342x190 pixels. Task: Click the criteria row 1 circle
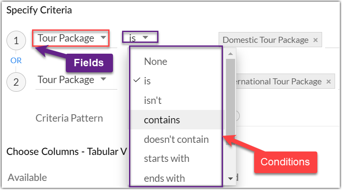click(x=16, y=41)
